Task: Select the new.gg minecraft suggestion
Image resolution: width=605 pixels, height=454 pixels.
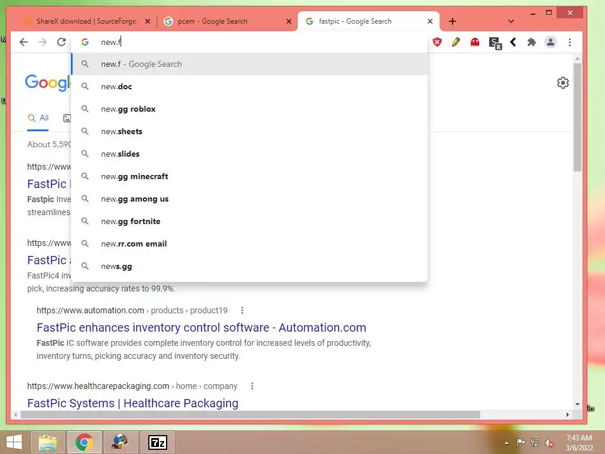Action: [250, 176]
